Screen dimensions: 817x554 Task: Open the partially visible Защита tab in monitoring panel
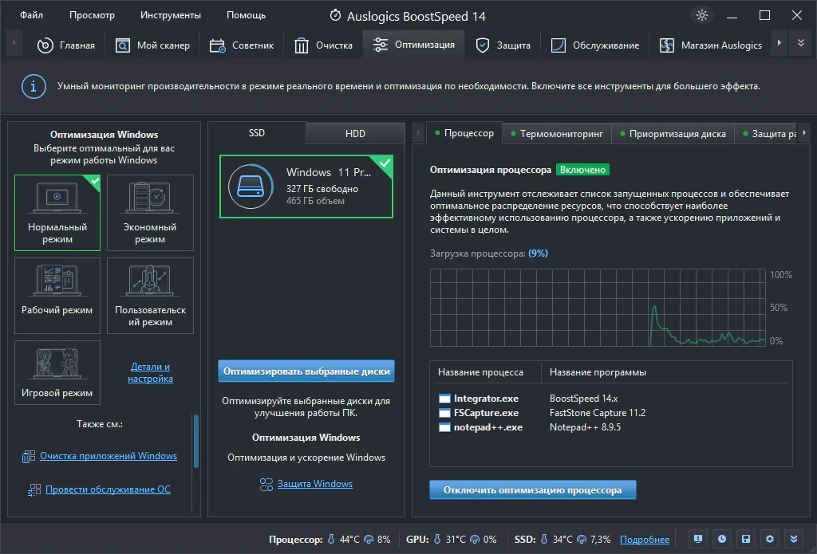point(766,134)
